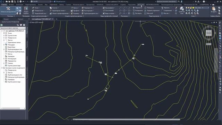Viewport: 222px width, 125px height.
Task: Click the yellow layer color swatch
Action: (193, 8)
